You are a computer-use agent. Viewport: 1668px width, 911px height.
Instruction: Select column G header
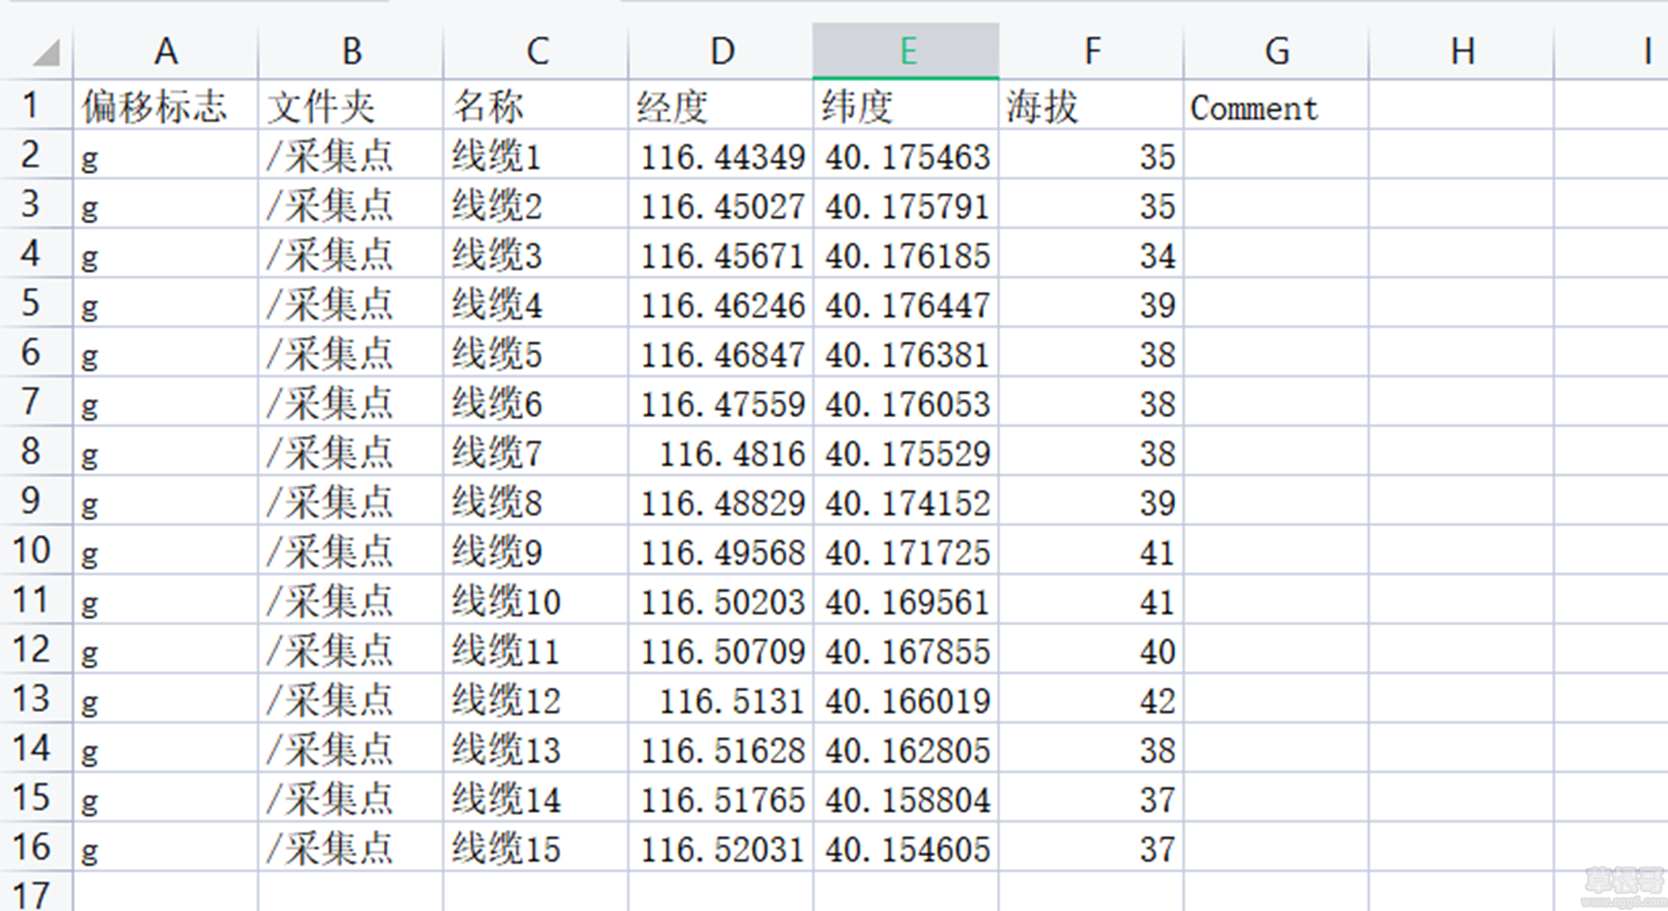1276,51
